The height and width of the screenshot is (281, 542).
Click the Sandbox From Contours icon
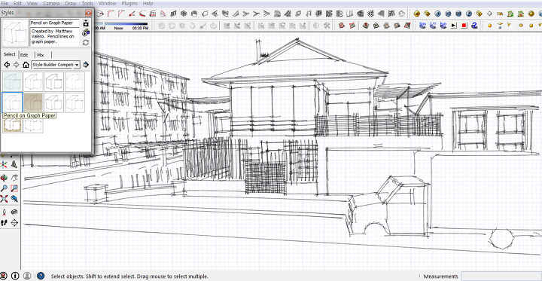point(342,26)
